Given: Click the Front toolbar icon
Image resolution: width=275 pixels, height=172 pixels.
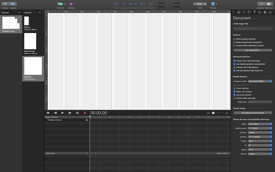Looking at the screenshot, I should 130,4.
